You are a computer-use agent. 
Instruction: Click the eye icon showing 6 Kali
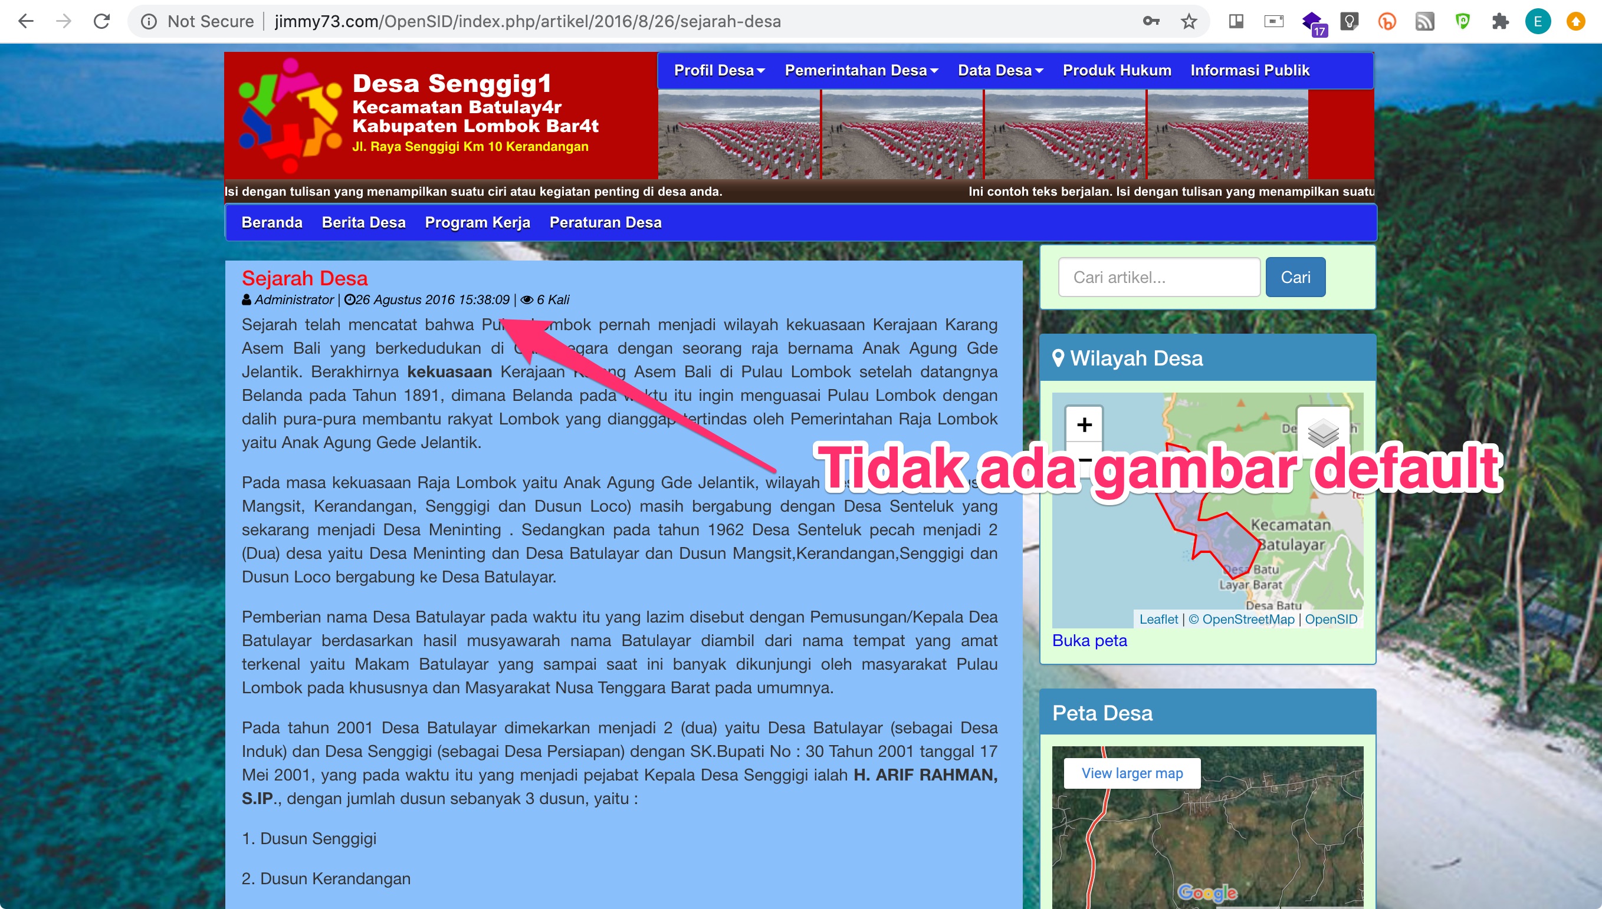coord(527,299)
